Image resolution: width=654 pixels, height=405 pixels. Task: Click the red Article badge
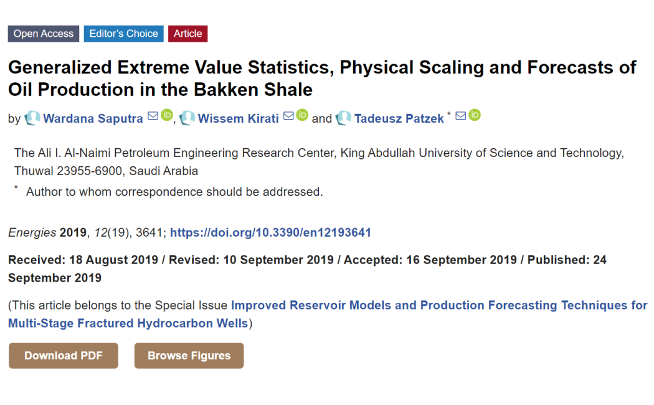coord(187,34)
